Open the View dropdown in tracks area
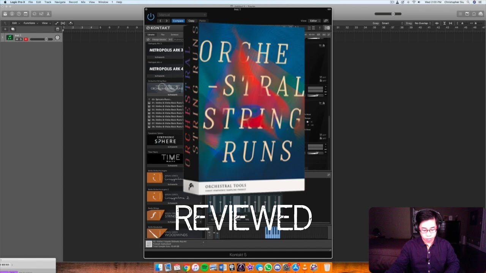This screenshot has height=273, width=486. (x=46, y=23)
